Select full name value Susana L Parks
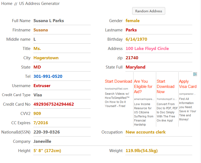 [x=49, y=21]
